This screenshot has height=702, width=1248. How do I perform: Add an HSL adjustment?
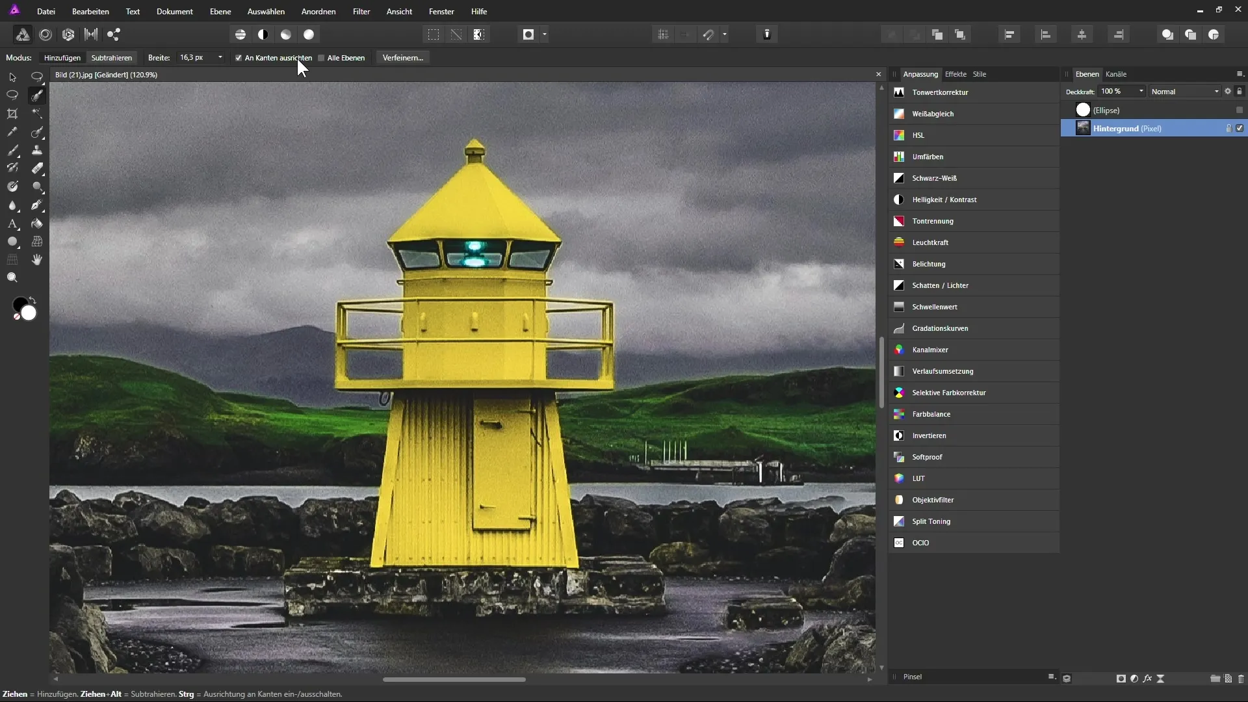point(974,135)
